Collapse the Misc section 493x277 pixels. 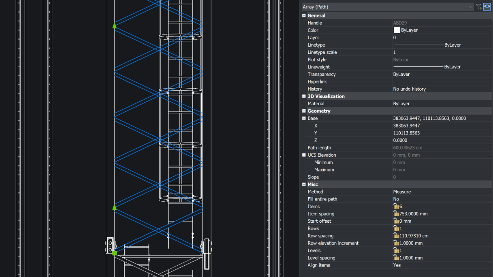(x=304, y=184)
